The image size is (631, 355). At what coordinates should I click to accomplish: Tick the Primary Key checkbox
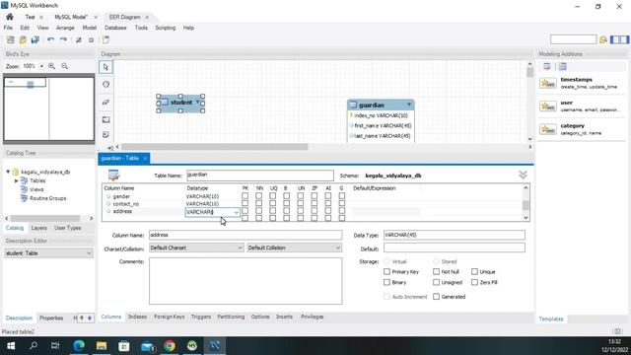(386, 272)
